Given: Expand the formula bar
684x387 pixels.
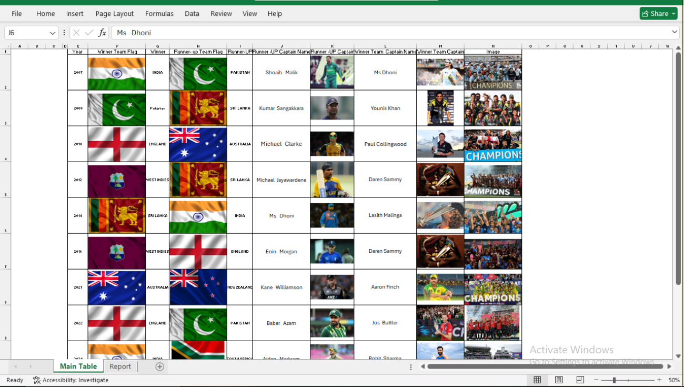Looking at the screenshot, I should pos(675,33).
